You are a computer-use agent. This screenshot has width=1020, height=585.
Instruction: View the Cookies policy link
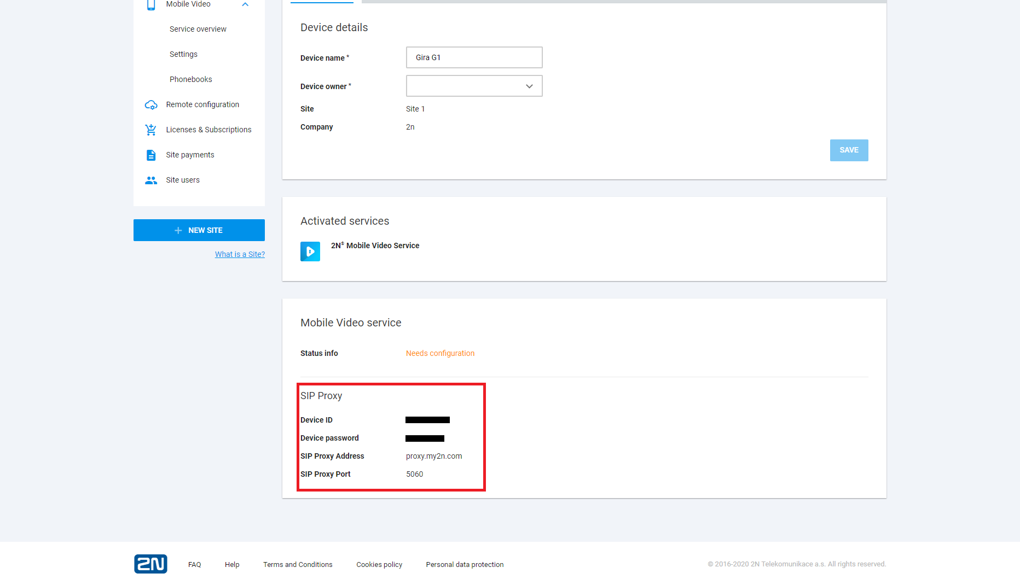point(379,565)
